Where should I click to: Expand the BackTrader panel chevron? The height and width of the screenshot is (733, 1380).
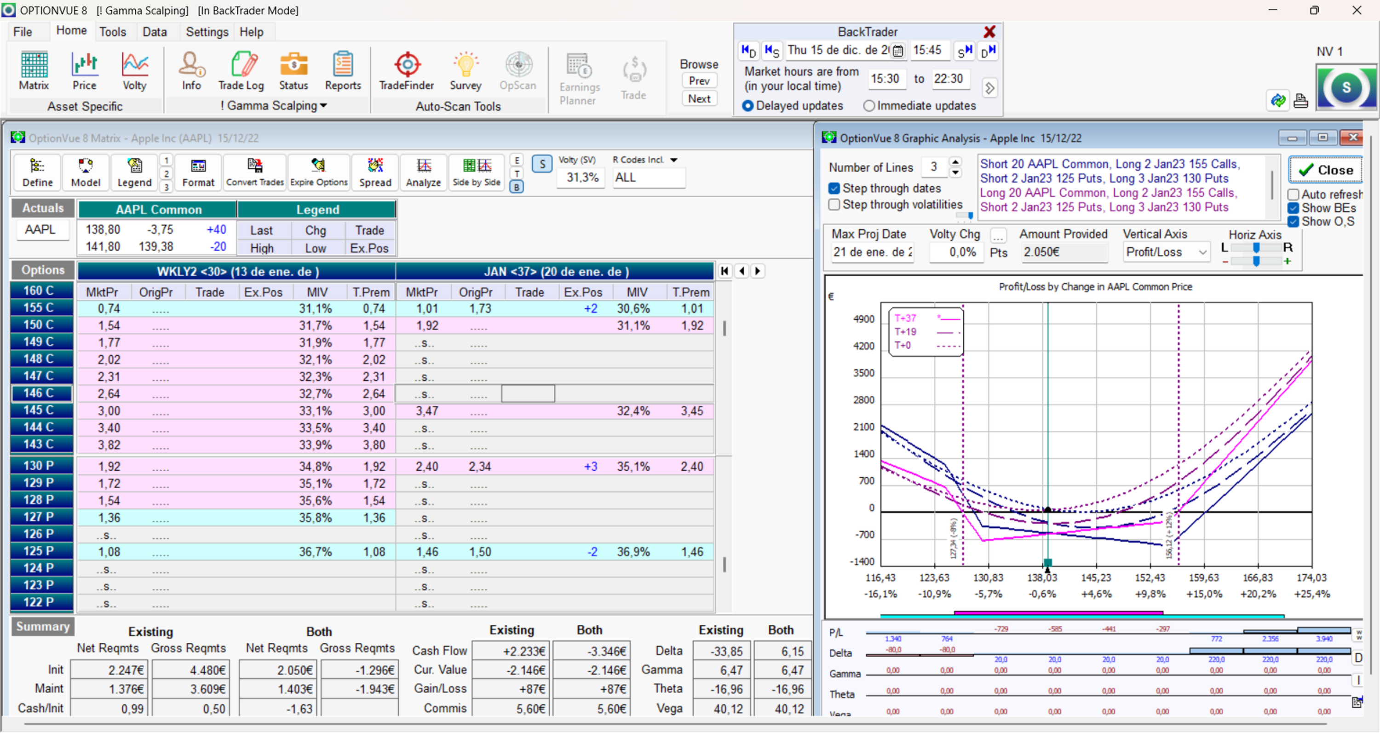[x=989, y=88]
